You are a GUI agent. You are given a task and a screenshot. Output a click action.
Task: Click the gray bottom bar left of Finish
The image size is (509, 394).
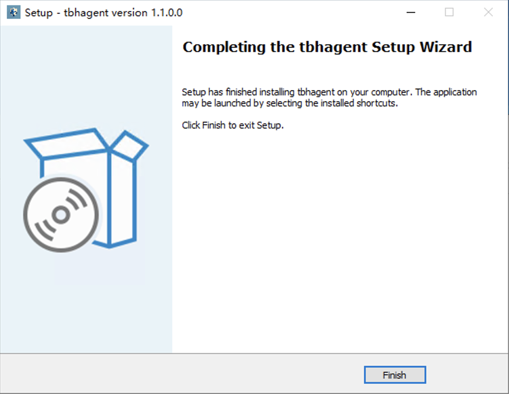click(x=171, y=374)
